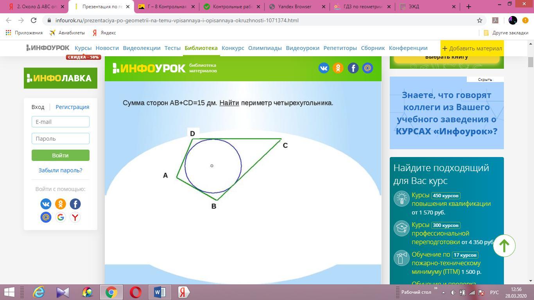
Task: Show hidden tray icons arrow
Action: (x=443, y=292)
